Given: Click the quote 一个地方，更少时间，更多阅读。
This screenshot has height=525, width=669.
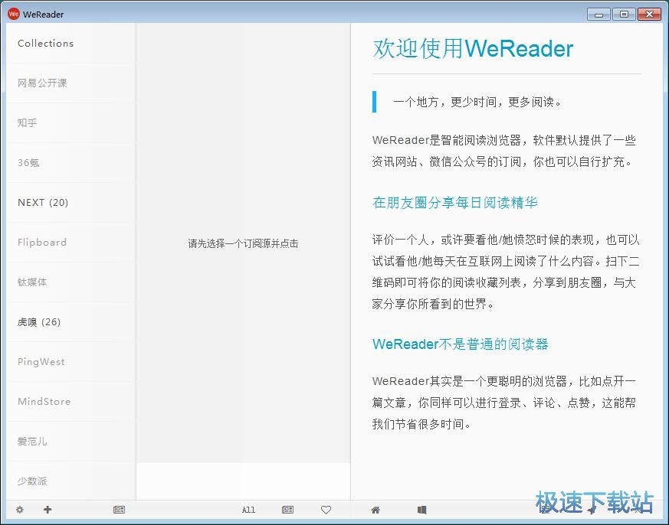Looking at the screenshot, I should [477, 102].
